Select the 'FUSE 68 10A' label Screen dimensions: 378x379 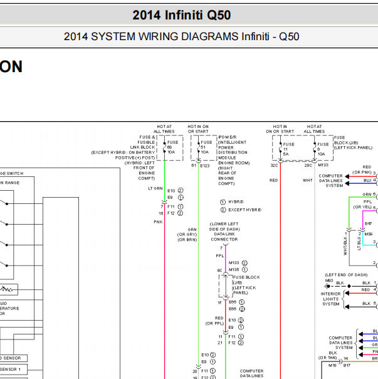[x=172, y=147]
